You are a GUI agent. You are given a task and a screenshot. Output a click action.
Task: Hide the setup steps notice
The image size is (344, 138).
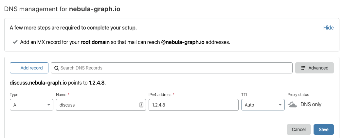click(328, 28)
